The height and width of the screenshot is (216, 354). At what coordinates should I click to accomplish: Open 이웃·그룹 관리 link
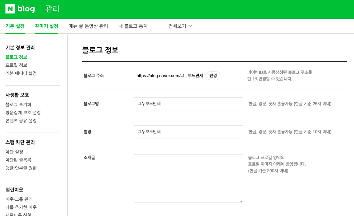coord(19,199)
